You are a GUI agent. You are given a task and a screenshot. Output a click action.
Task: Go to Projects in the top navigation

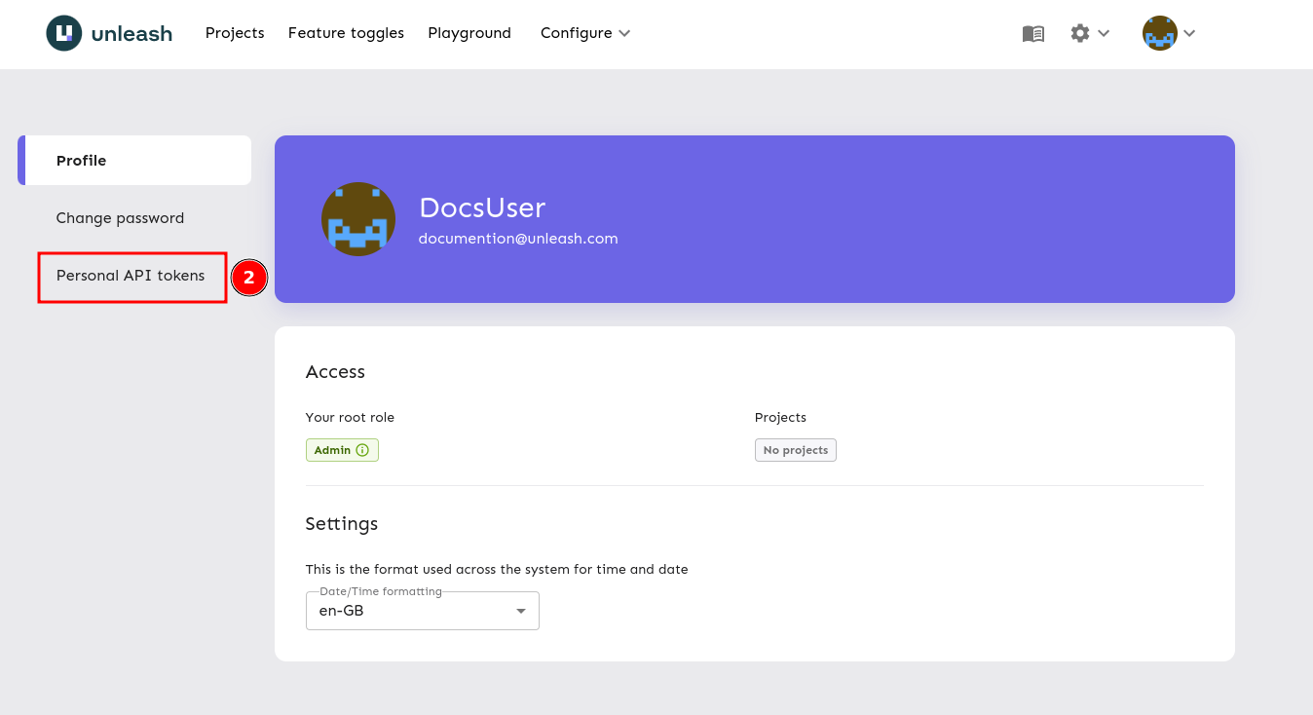tap(235, 33)
